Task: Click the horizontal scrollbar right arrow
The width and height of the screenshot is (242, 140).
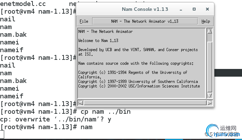Action: click(x=210, y=103)
